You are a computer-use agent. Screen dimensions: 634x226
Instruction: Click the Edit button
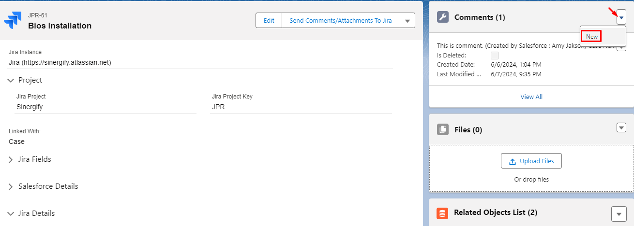tap(269, 21)
